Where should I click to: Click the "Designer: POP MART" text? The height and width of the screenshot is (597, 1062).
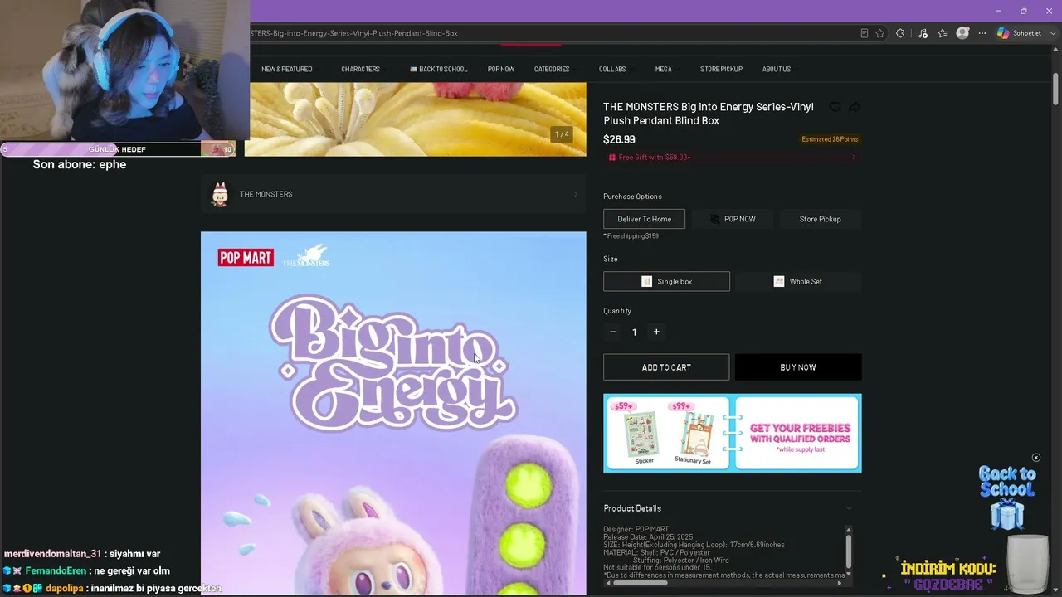click(x=636, y=529)
